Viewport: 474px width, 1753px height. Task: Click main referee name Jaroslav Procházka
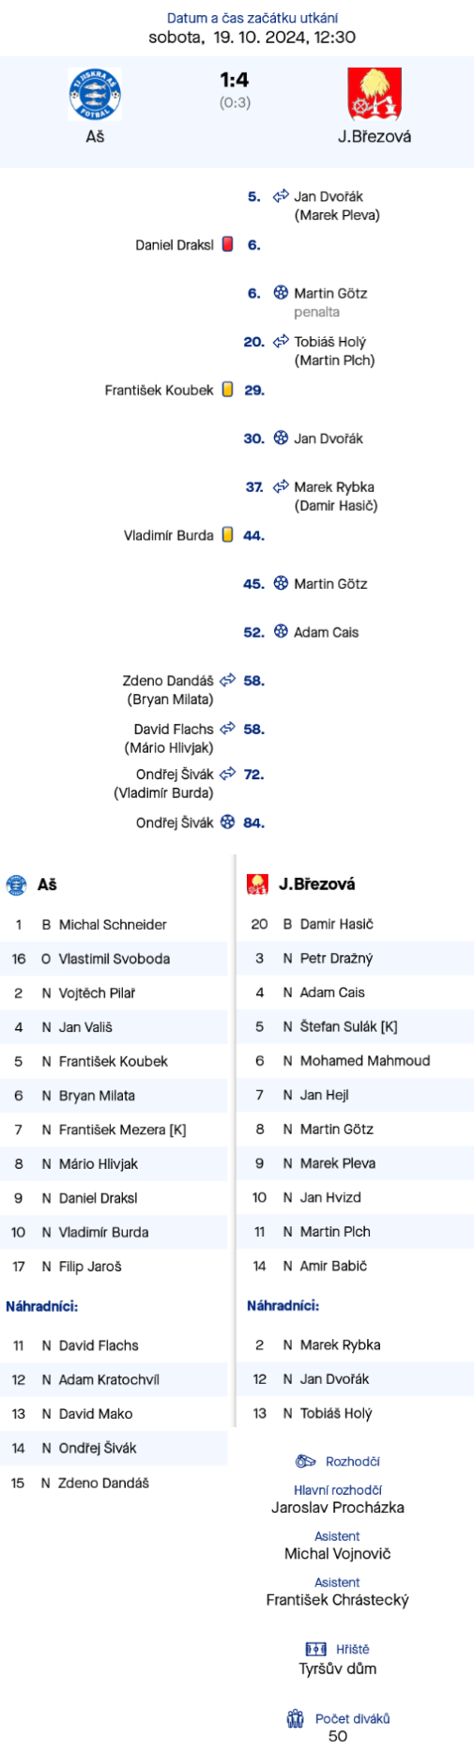(338, 1507)
